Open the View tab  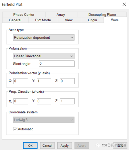point(69,20)
